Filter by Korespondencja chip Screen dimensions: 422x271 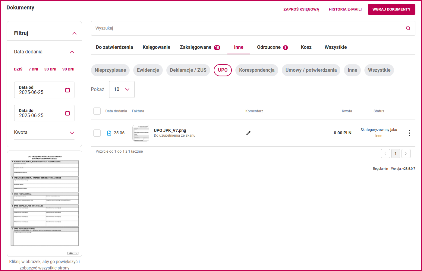point(257,70)
